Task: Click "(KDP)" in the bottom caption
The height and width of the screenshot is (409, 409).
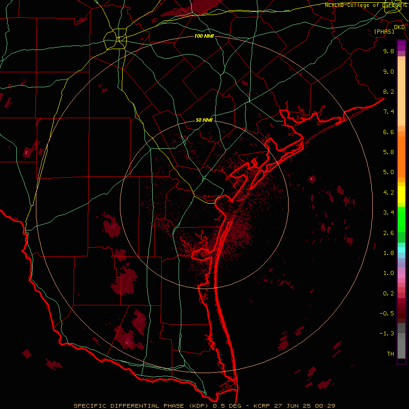Action: [x=199, y=406]
